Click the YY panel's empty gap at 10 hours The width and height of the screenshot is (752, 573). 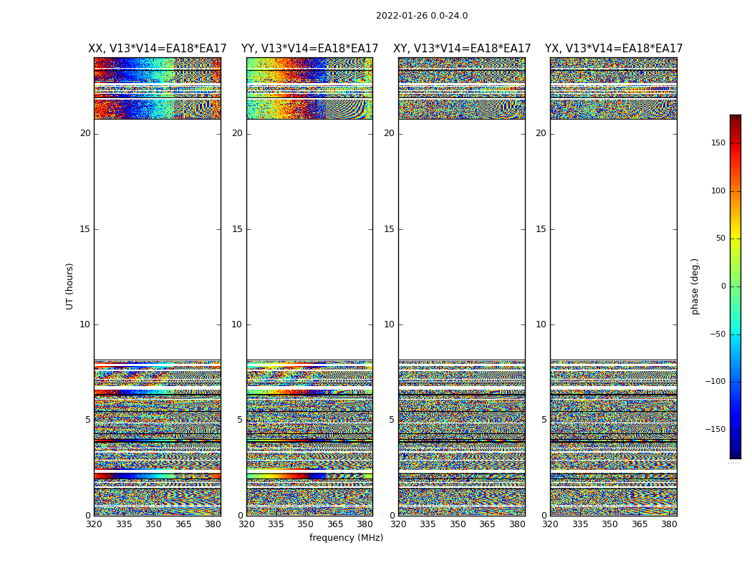310,324
